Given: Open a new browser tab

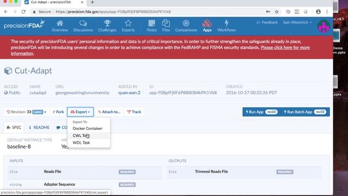Looking at the screenshot, I should 92,2.
